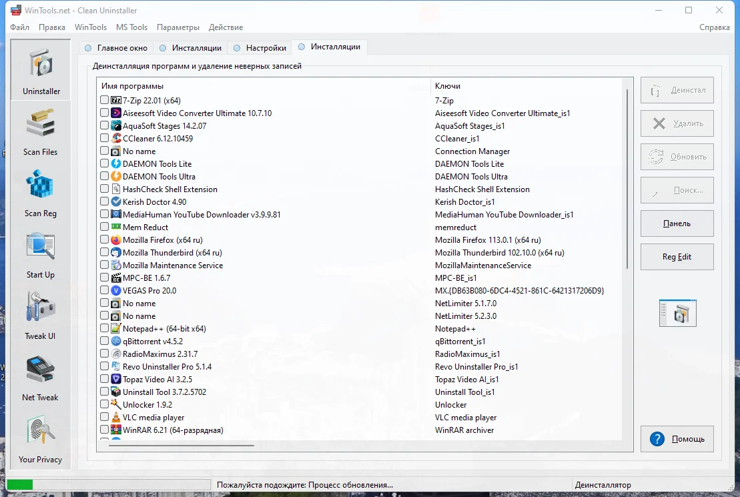Open the Net Tweak tool
The width and height of the screenshot is (740, 497).
click(x=41, y=377)
